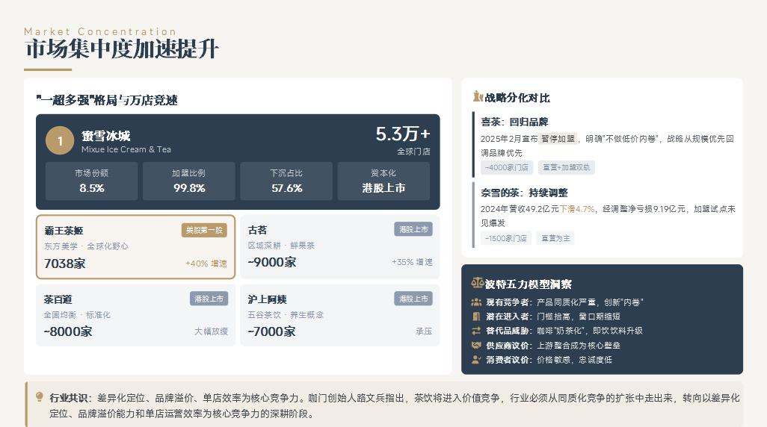Select the people icon next to 现有竞争者
The height and width of the screenshot is (427, 767).
[x=476, y=302]
